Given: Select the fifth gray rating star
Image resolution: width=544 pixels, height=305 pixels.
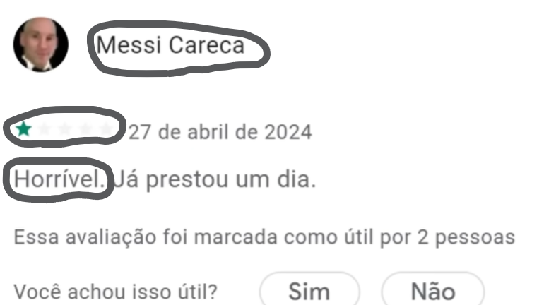Looking at the screenshot, I should point(106,129).
